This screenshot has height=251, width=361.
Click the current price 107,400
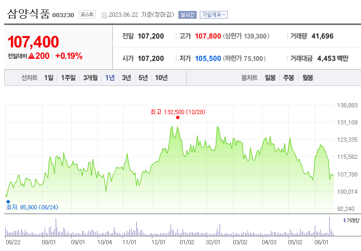(33, 42)
